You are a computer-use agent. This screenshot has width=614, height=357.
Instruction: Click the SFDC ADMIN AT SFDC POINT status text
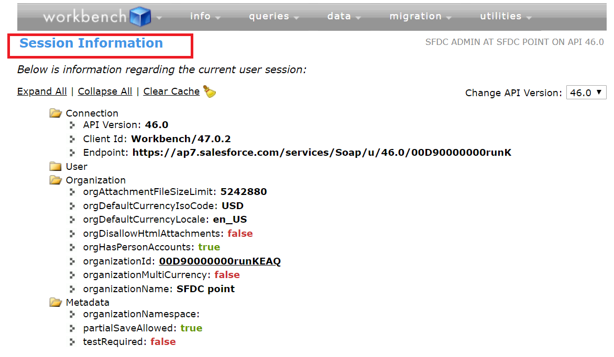click(514, 42)
